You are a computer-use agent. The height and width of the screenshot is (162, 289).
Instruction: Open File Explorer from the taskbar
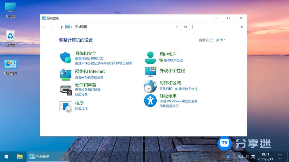pos(20,157)
